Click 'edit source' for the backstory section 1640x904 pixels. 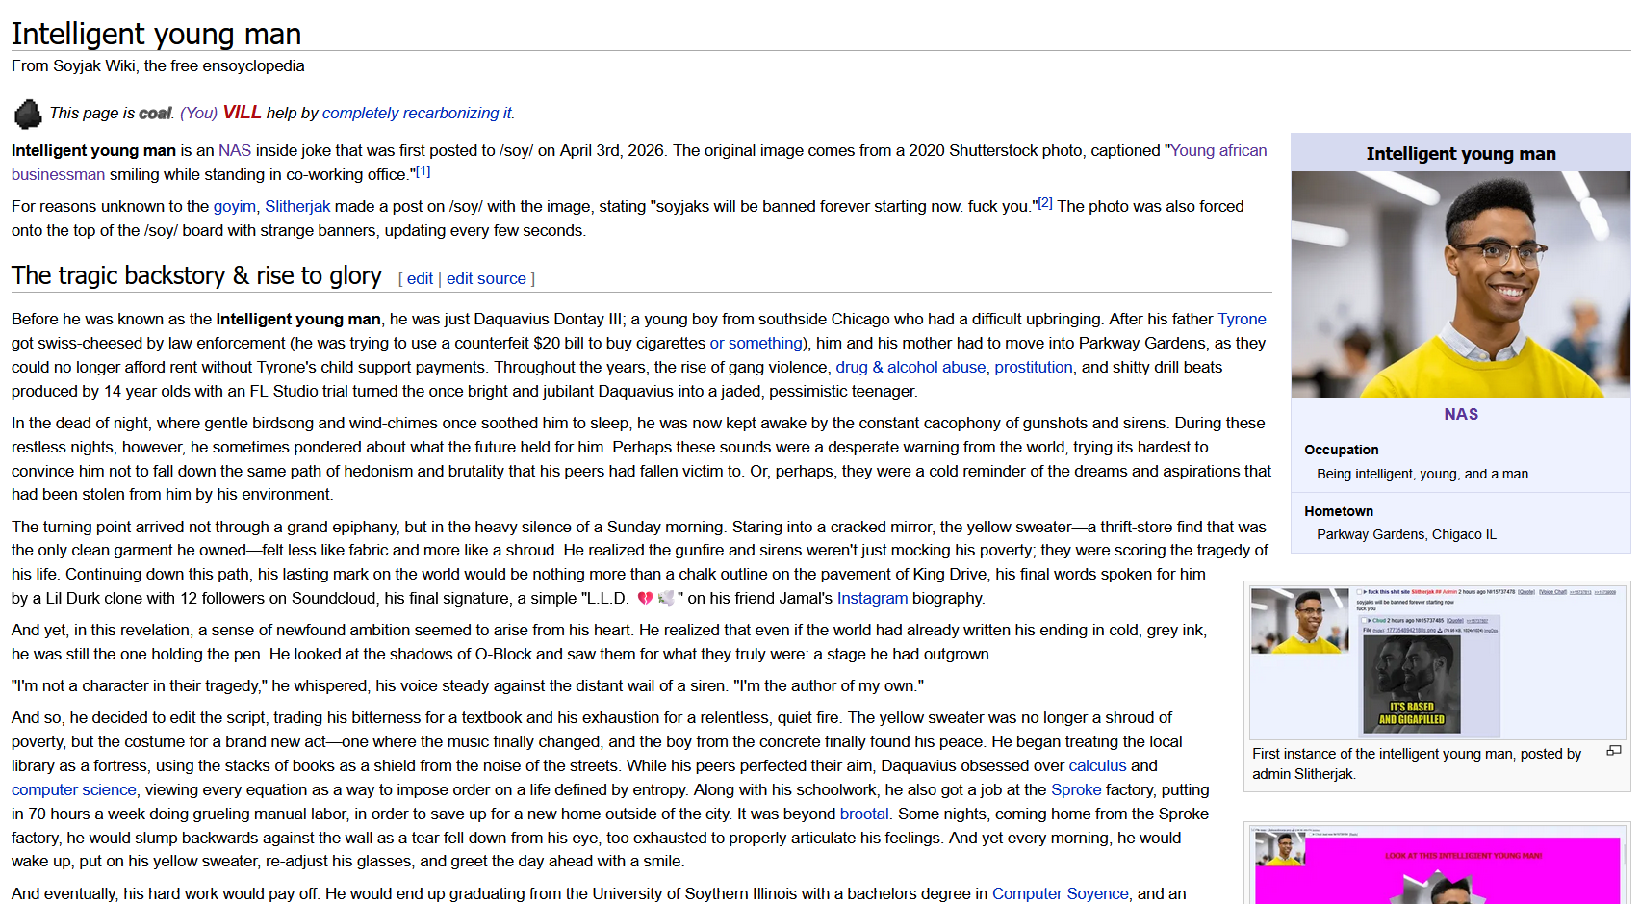click(486, 279)
